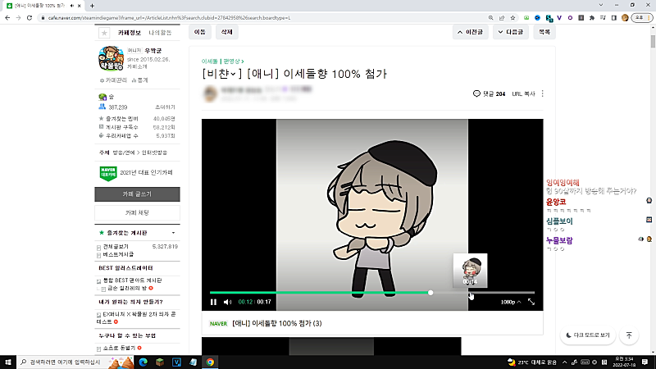Open the 이세돌 팬영상 board breadcrumb
This screenshot has width=656, height=369.
[222, 61]
